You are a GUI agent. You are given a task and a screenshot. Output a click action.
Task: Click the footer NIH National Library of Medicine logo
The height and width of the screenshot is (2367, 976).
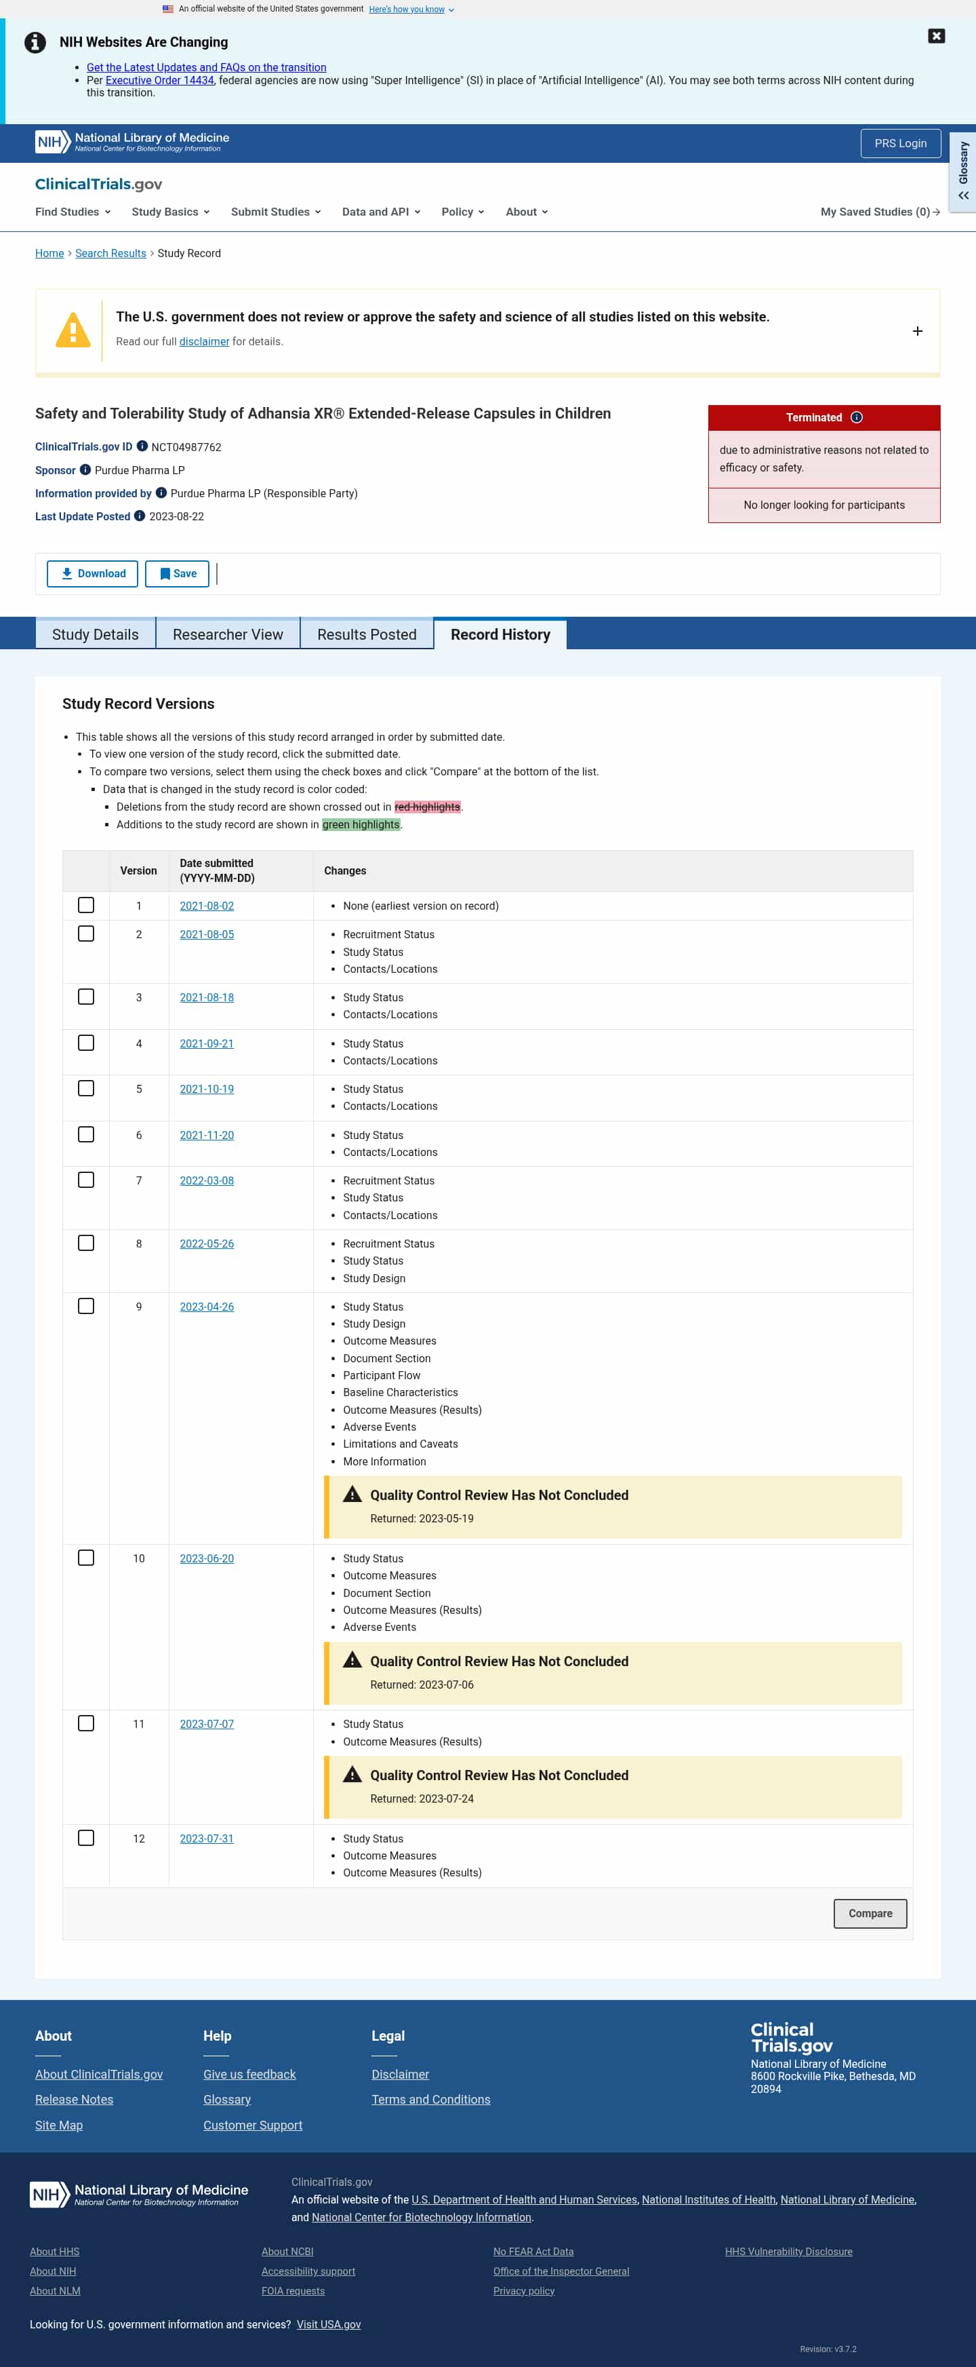139,2194
